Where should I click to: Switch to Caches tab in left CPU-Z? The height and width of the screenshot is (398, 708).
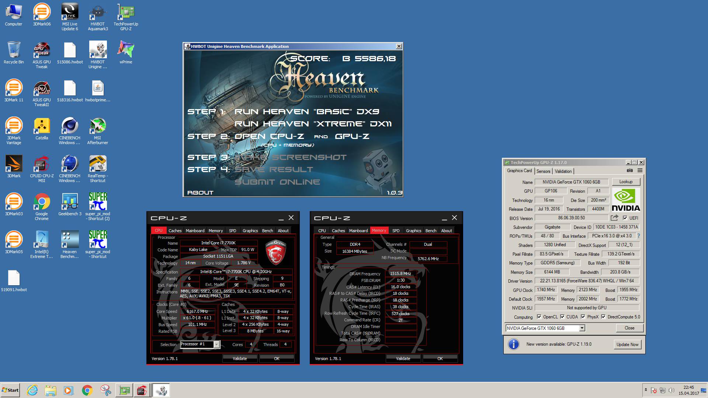click(175, 231)
